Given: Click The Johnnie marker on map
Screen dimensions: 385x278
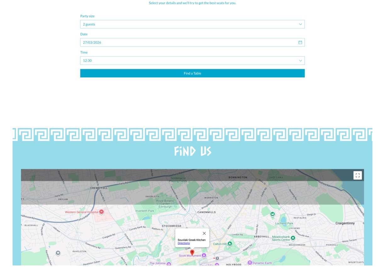Looking at the screenshot, I should coord(169,264).
